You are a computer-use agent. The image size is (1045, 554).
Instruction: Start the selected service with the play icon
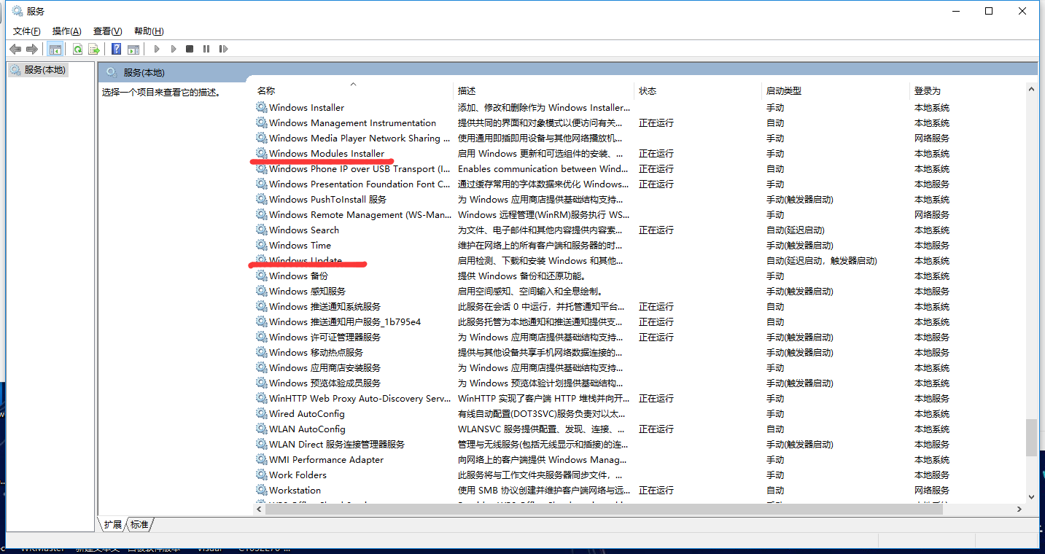click(x=157, y=48)
